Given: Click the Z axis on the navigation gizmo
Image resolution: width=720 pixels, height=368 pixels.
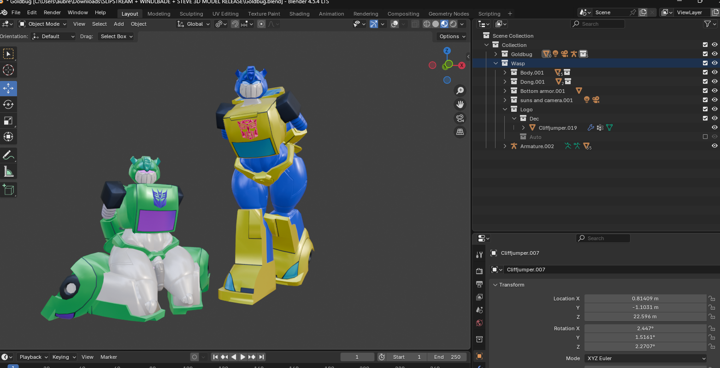Looking at the screenshot, I should coord(447,51).
